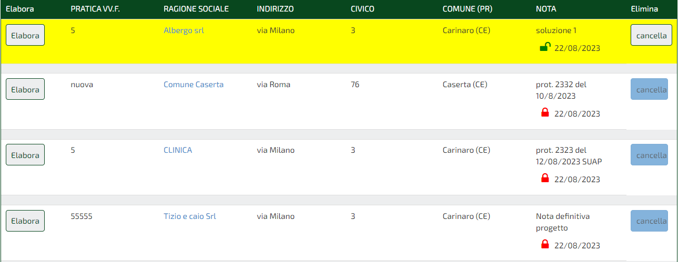
Task: Click the NOTA column header
Action: (x=546, y=9)
